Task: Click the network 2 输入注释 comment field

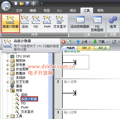Action: (x=70, y=81)
